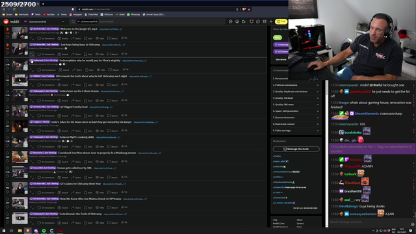The height and width of the screenshot is (234, 416).
Task: Toggle the QTCinderella flair filter in sidebar
Action: [x=281, y=51]
